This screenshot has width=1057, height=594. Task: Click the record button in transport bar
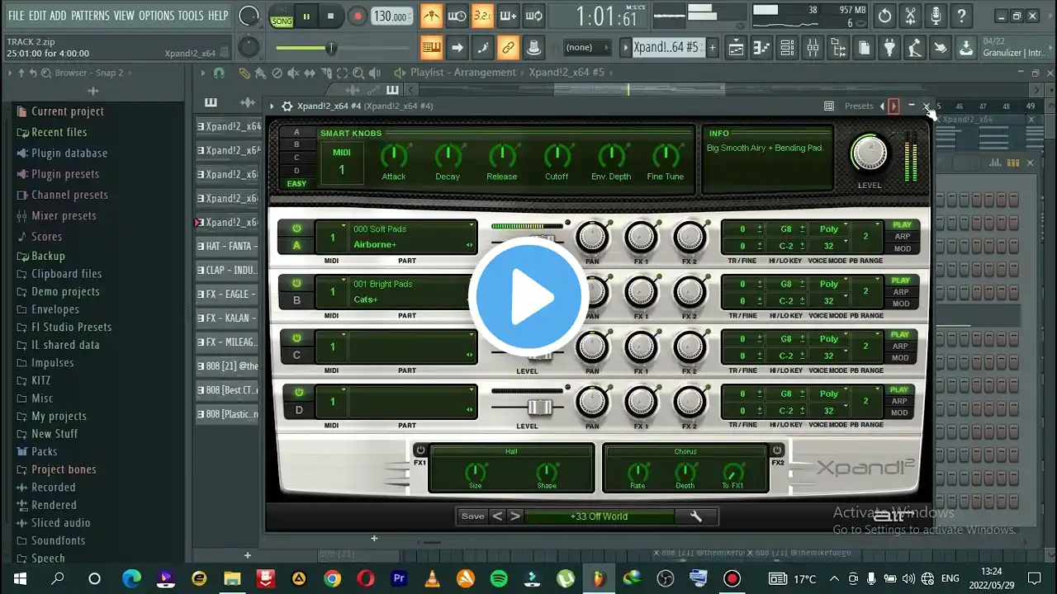tap(358, 16)
